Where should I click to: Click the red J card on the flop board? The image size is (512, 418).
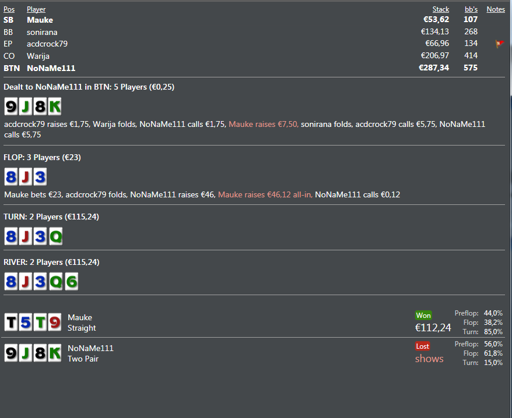click(x=26, y=177)
